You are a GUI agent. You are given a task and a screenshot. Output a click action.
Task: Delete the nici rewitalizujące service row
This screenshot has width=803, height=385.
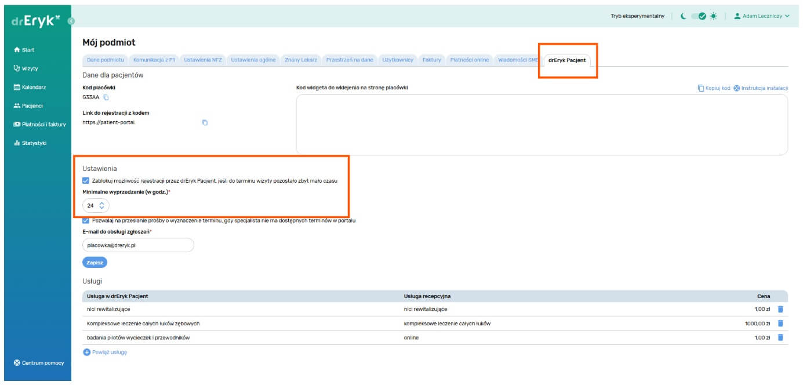pos(780,309)
